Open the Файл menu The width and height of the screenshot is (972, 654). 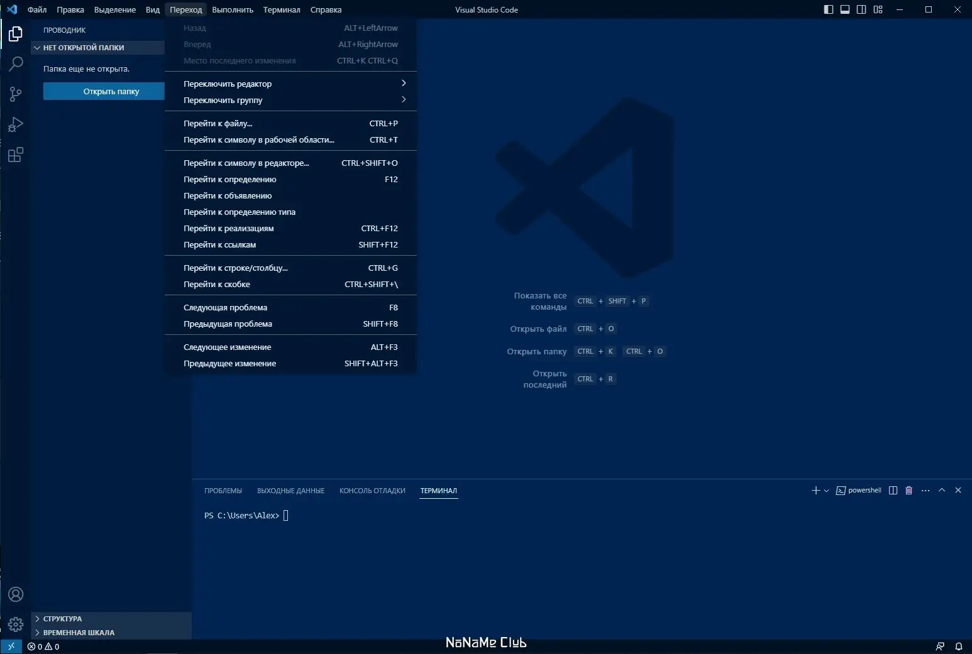(37, 9)
